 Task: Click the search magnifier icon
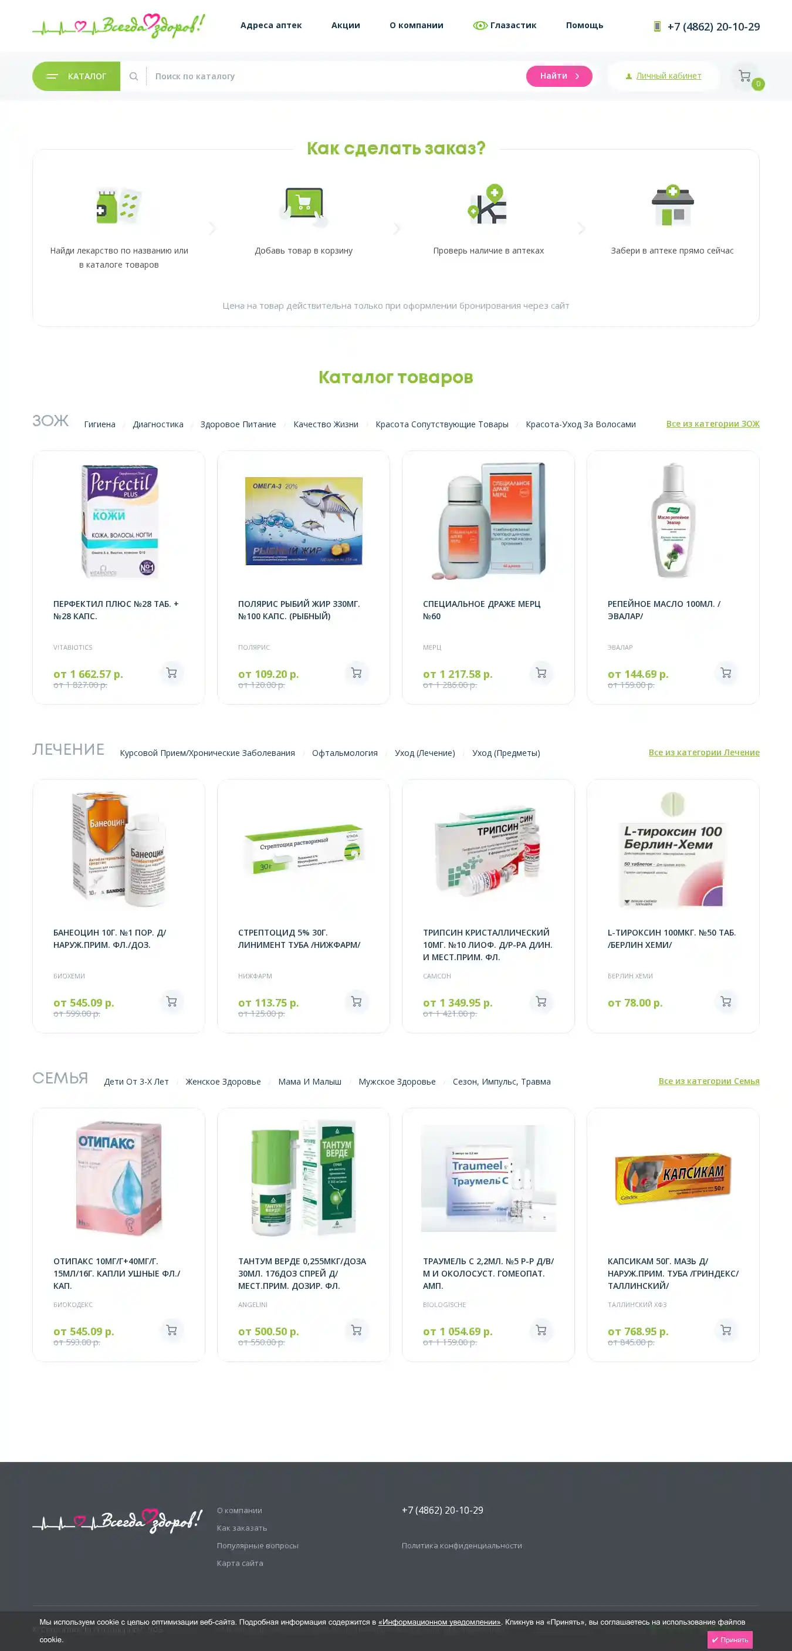pyautogui.click(x=134, y=76)
